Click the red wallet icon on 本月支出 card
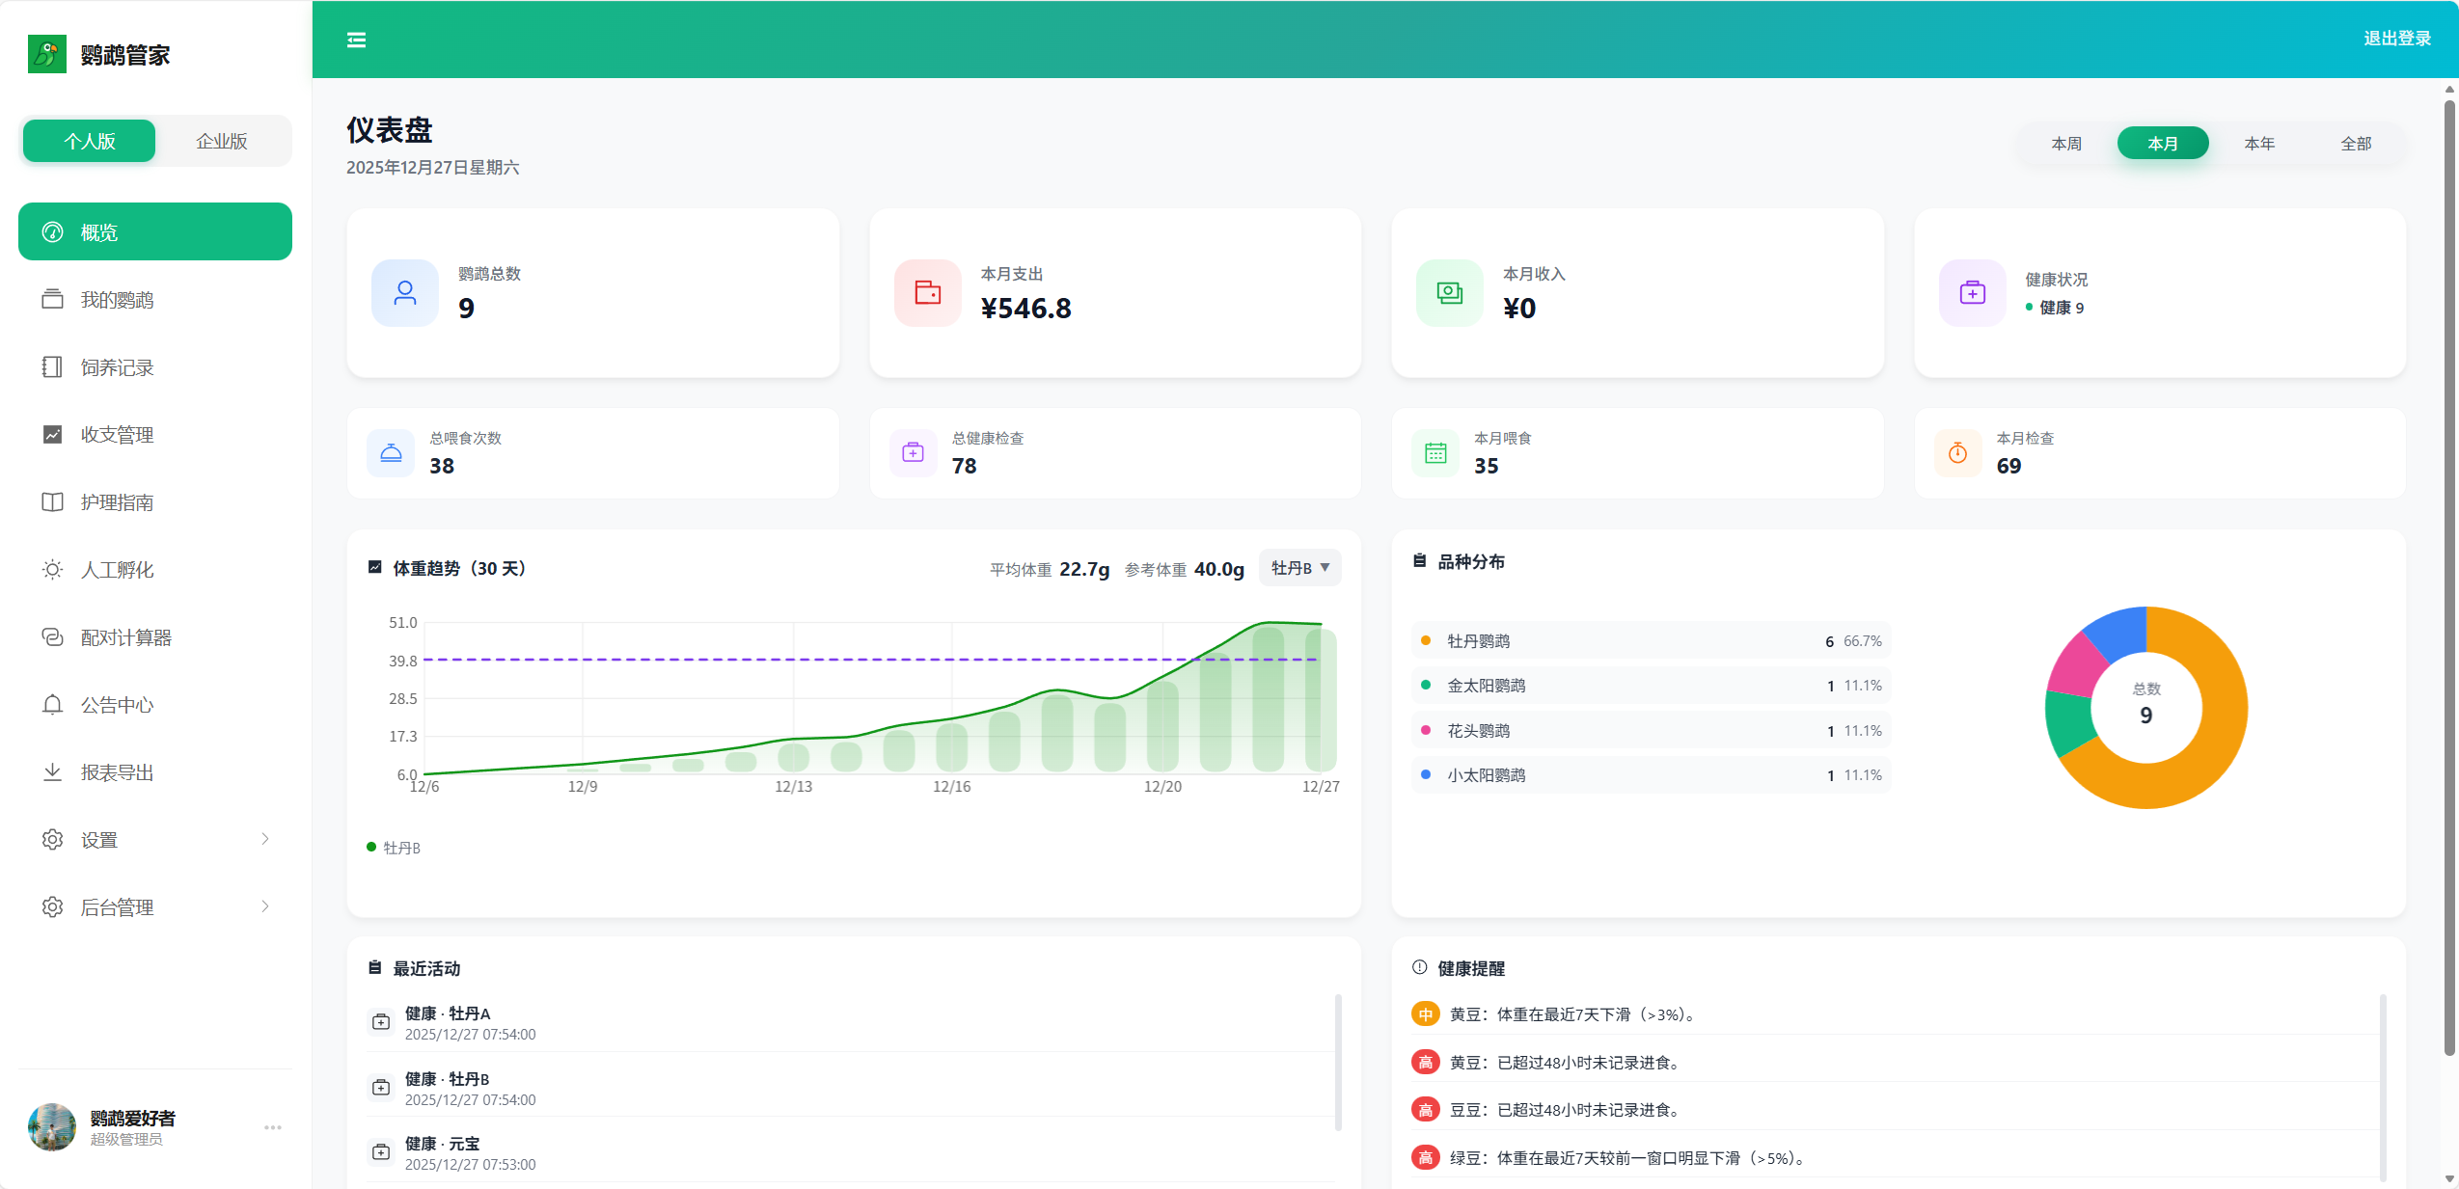This screenshot has height=1189, width=2459. coord(927,293)
